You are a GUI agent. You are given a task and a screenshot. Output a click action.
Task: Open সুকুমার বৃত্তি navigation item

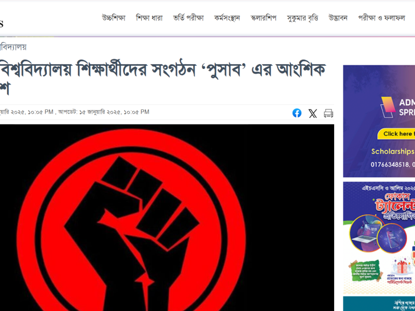tap(302, 18)
